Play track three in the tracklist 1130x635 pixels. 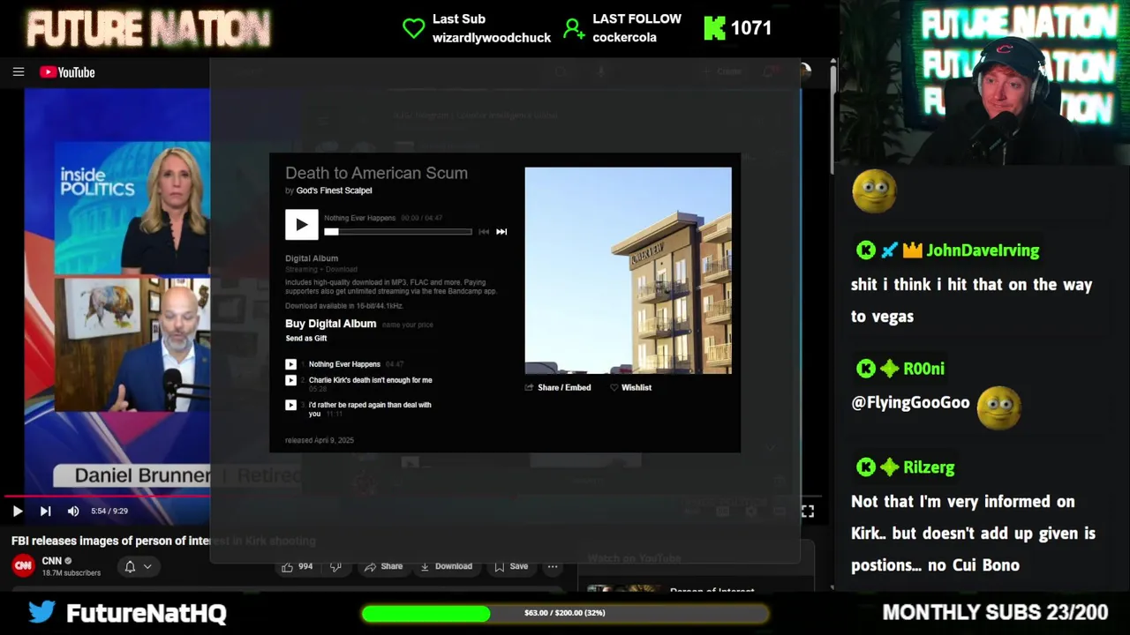coord(290,405)
